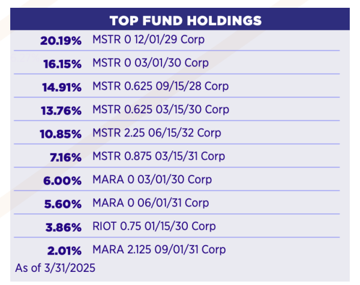Click the 16.15% weight value
The width and height of the screenshot is (360, 285).
(x=62, y=64)
